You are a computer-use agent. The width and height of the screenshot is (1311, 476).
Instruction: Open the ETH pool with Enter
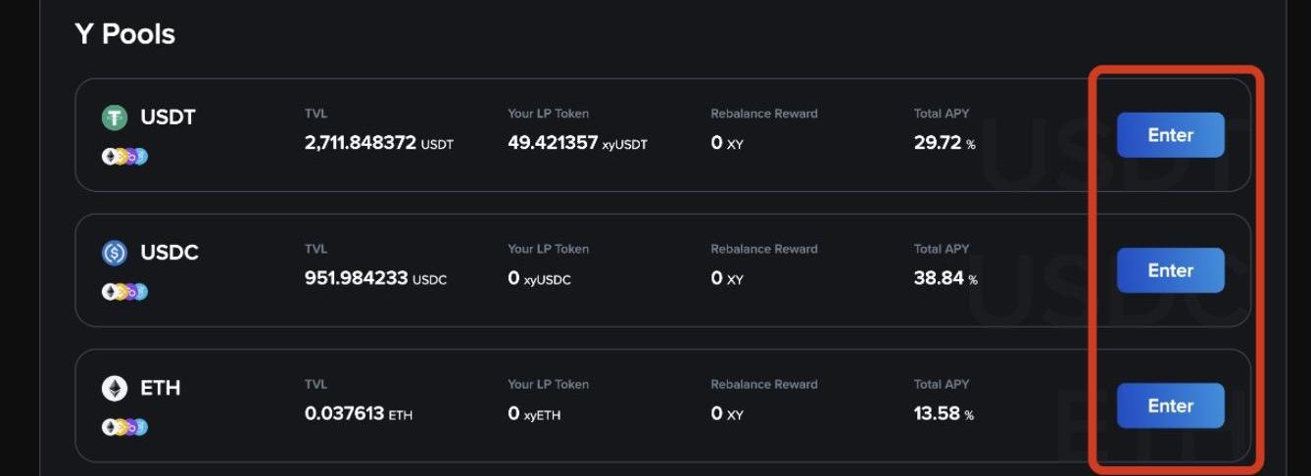coord(1170,405)
